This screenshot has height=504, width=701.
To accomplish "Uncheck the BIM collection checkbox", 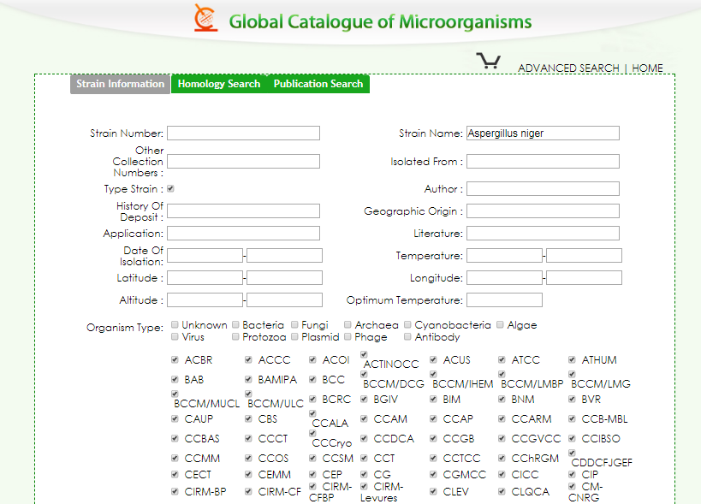I will 433,399.
